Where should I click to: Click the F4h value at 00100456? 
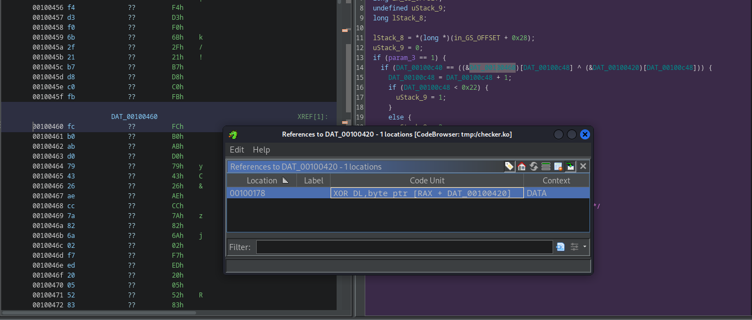[x=177, y=8]
